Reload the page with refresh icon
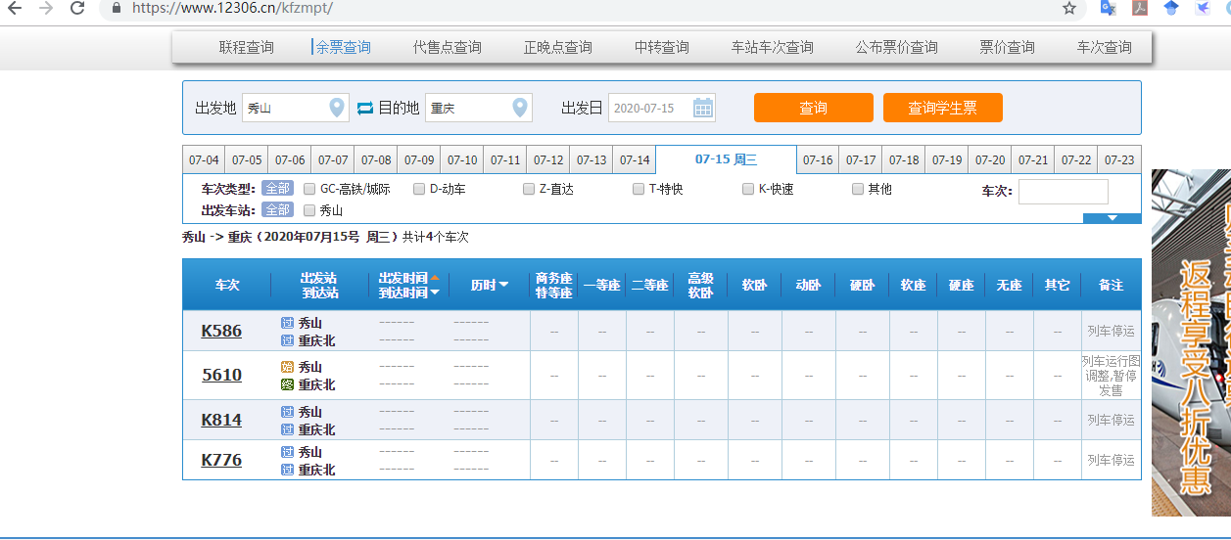Image resolution: width=1231 pixels, height=540 pixels. tap(77, 8)
